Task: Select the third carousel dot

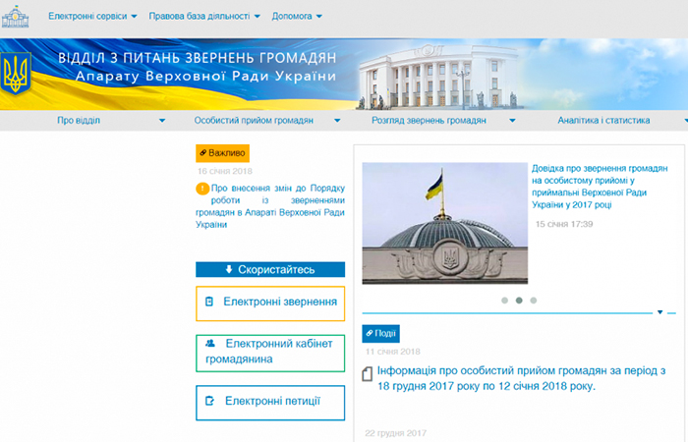Action: coord(533,301)
